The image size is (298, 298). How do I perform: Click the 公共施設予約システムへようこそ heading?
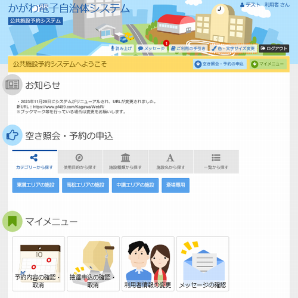tap(60, 64)
